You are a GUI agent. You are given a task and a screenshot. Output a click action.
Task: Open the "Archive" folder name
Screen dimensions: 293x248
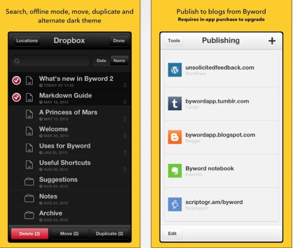click(x=51, y=213)
